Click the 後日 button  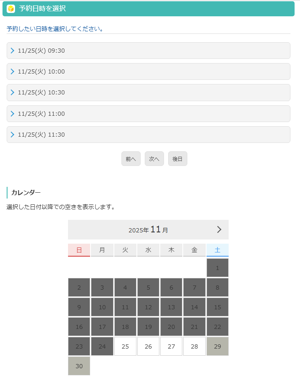point(177,158)
